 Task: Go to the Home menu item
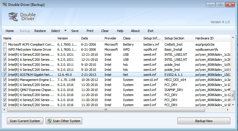[x=9, y=31]
